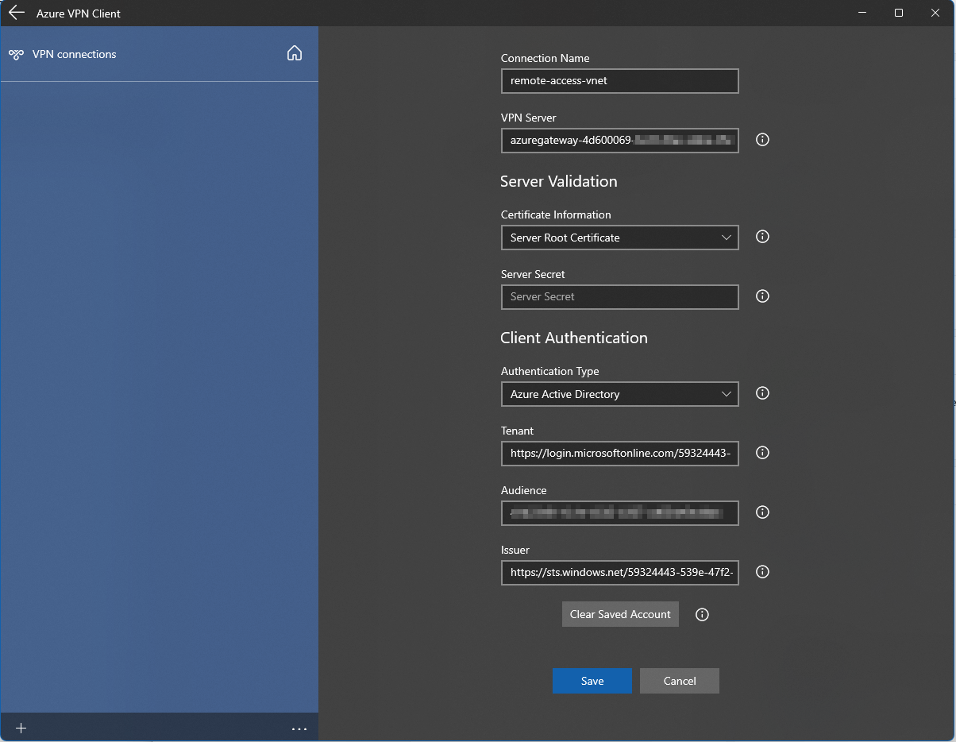Image resolution: width=956 pixels, height=742 pixels.
Task: Focus the Issuer URL input field
Action: pos(620,573)
